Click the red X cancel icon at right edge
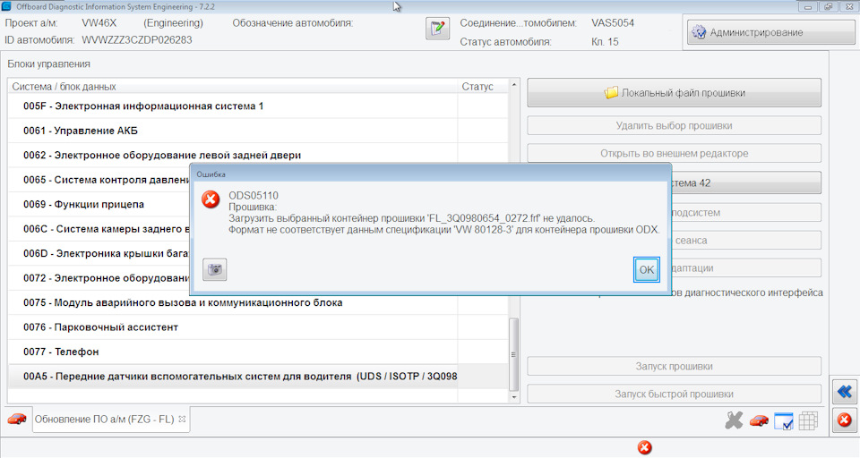The image size is (860, 458). pos(844,420)
